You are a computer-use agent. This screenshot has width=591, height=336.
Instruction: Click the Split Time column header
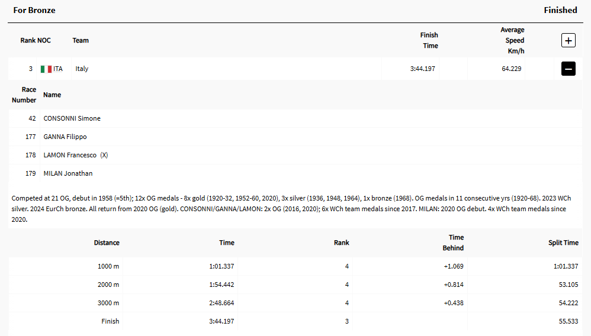click(563, 243)
